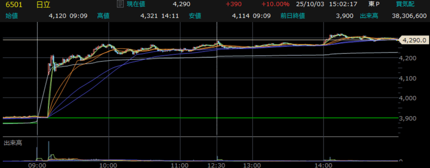Click the green previous-close horizontal line
Viewport: 430px width, 168px height.
(210, 118)
